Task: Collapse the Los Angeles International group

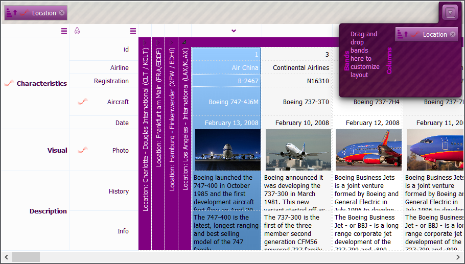Action: tap(184, 42)
